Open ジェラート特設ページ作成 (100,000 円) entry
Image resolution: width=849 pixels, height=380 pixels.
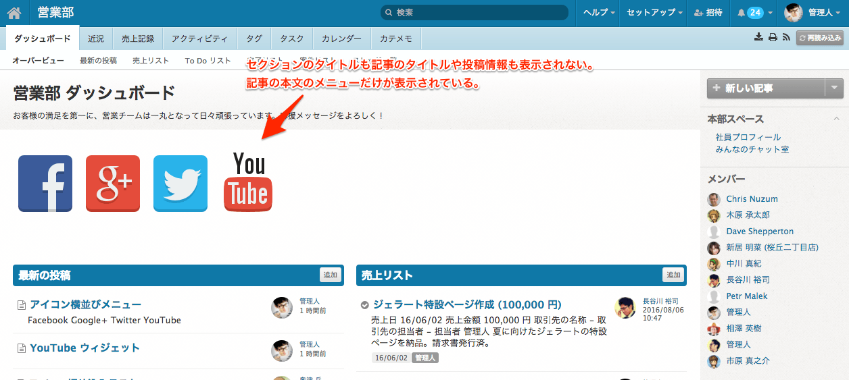click(x=467, y=305)
